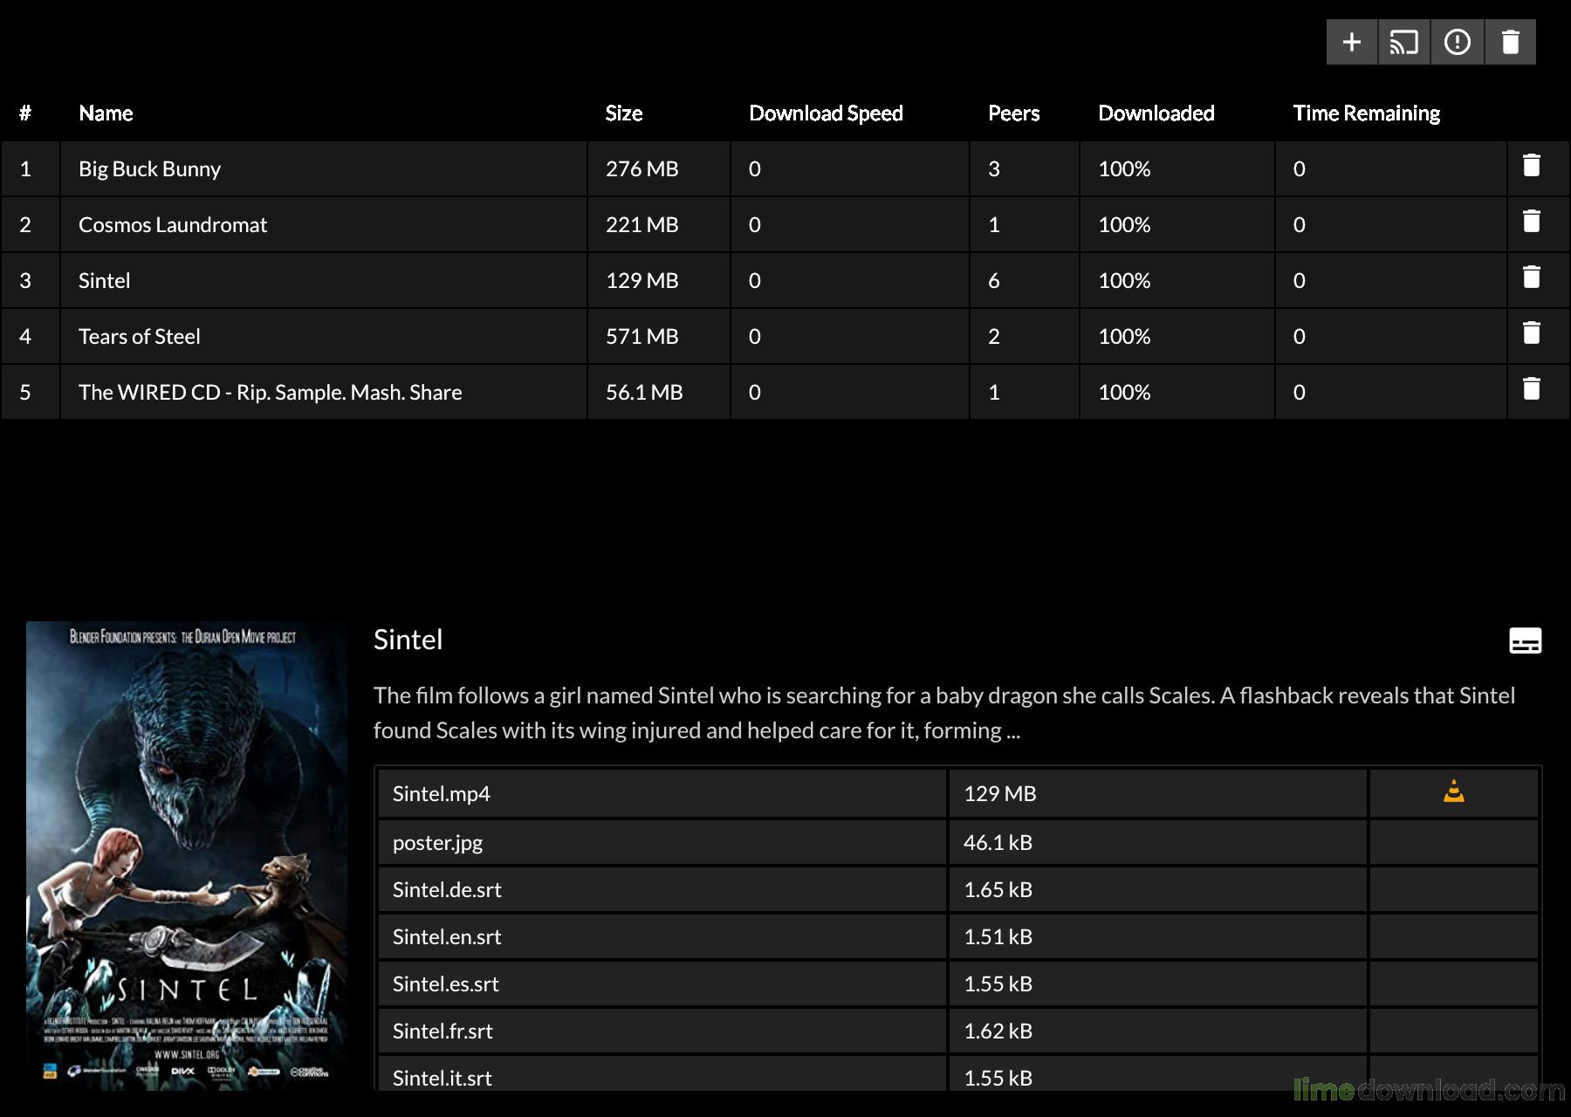
Task: Delete the Tears of Steel torrent
Action: pyautogui.click(x=1532, y=333)
